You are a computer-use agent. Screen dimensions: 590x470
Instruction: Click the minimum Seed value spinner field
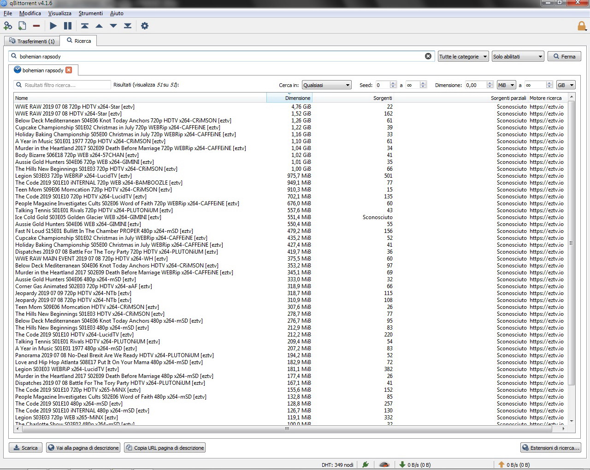(386, 85)
